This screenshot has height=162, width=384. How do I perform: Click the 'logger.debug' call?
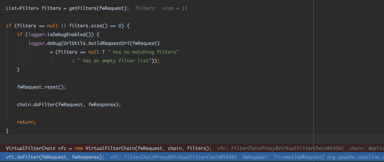coord(44,43)
